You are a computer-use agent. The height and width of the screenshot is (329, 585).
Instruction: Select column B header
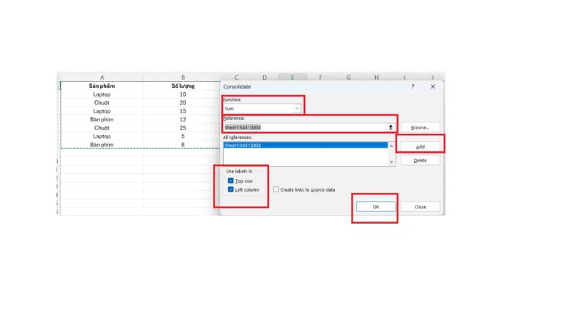tap(183, 77)
